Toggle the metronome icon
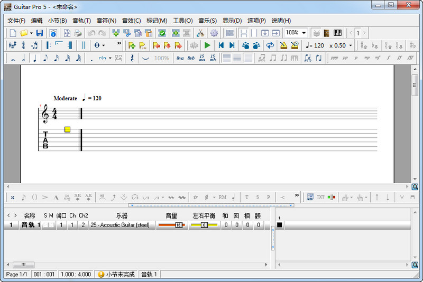 [x=283, y=45]
